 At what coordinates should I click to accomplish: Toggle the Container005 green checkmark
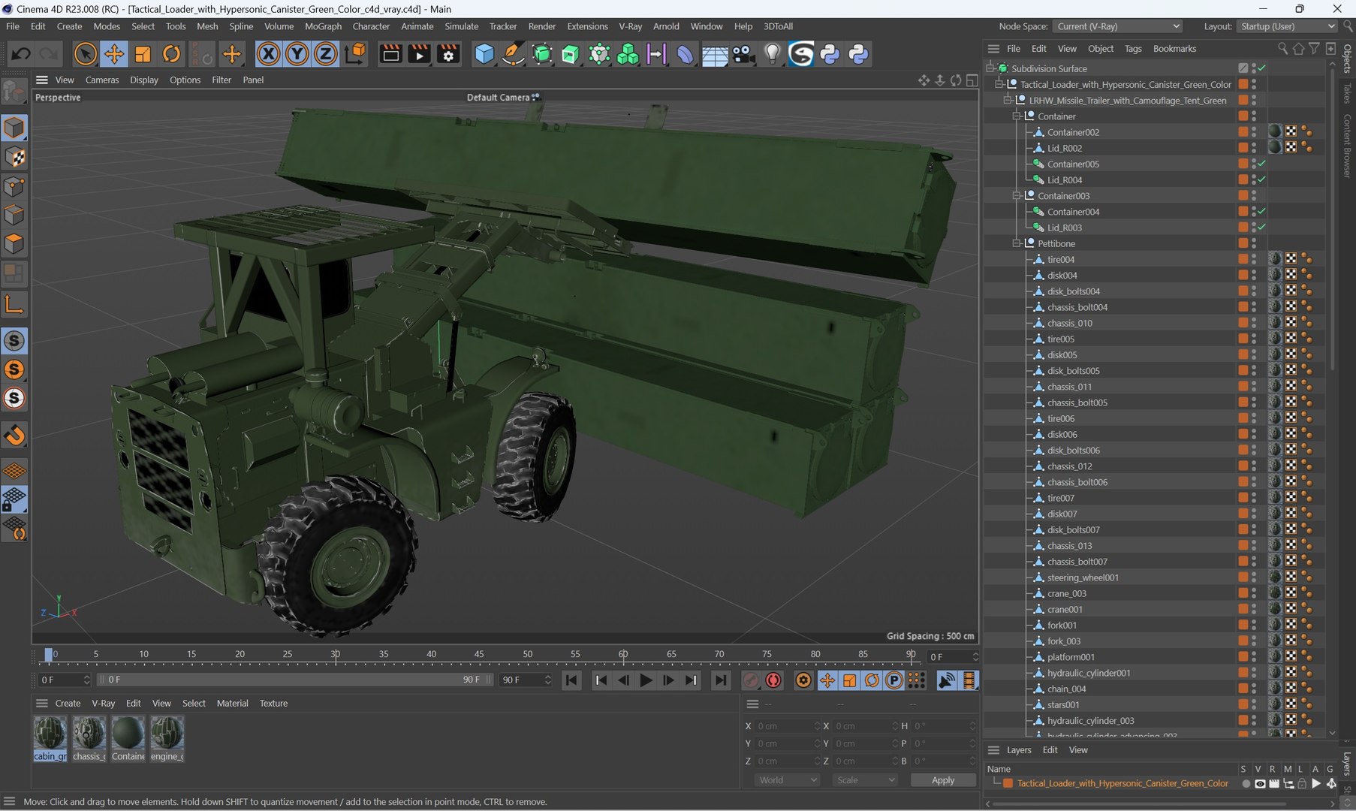[1262, 164]
